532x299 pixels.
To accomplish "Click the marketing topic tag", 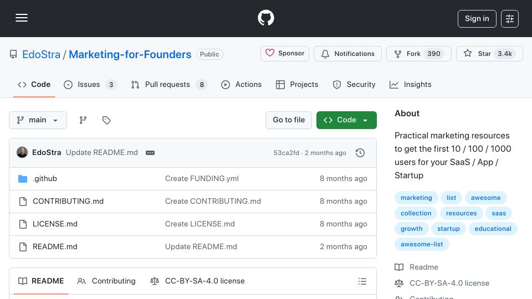I will [x=416, y=198].
